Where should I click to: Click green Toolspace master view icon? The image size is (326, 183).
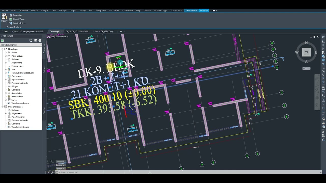[2, 40]
